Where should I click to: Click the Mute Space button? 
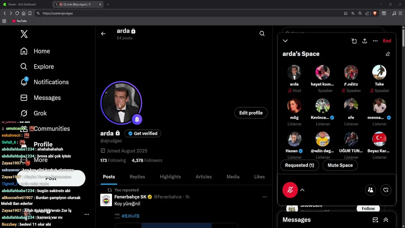340,165
